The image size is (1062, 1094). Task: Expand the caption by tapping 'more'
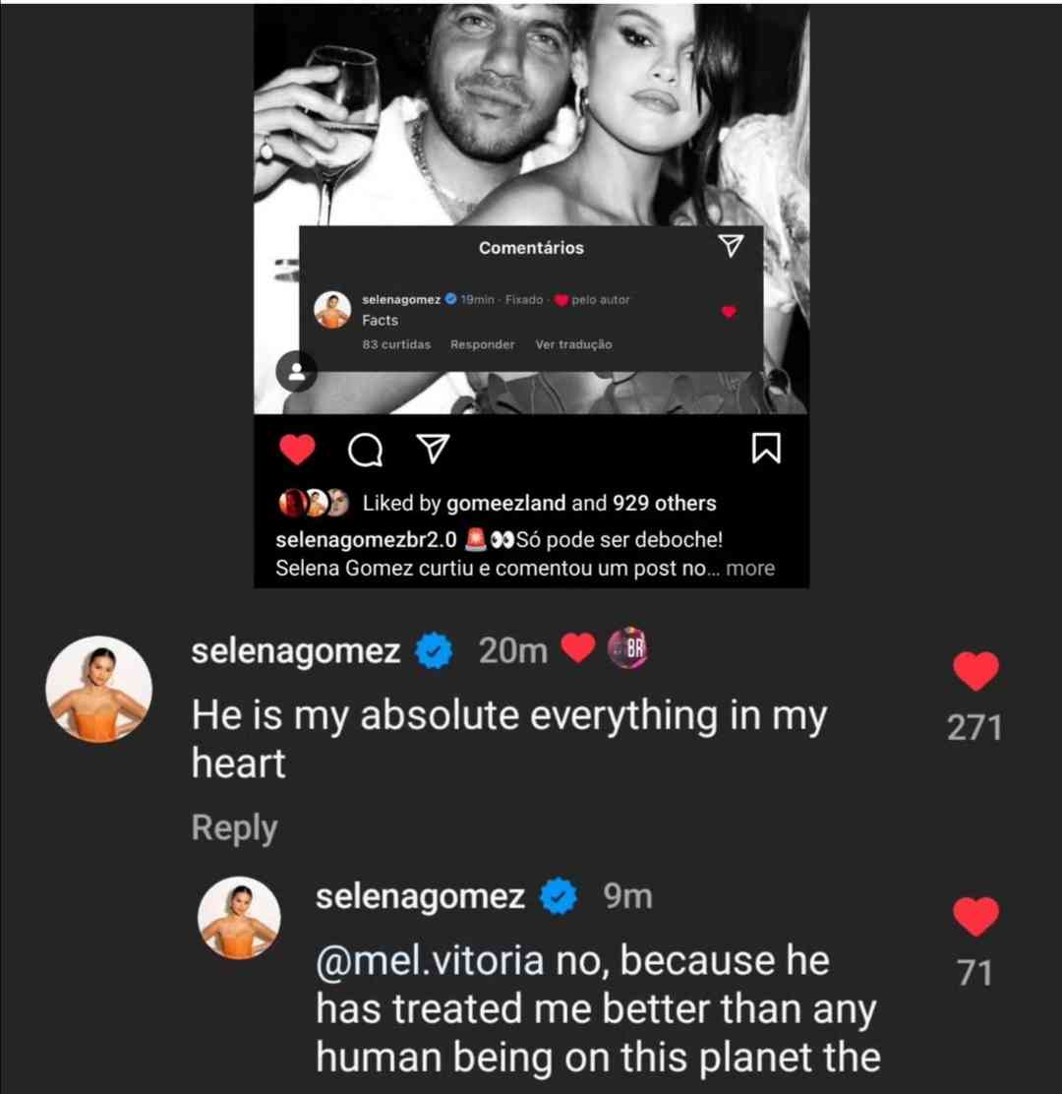pyautogui.click(x=750, y=569)
